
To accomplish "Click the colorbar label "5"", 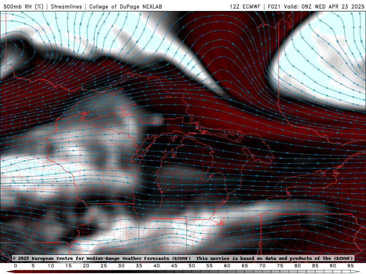I will click(33, 266).
